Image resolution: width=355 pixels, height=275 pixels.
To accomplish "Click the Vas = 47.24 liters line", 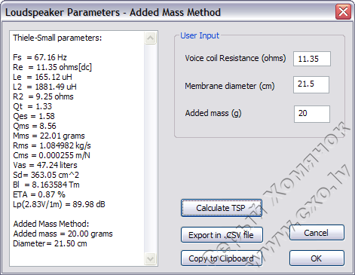I will click(x=45, y=165).
